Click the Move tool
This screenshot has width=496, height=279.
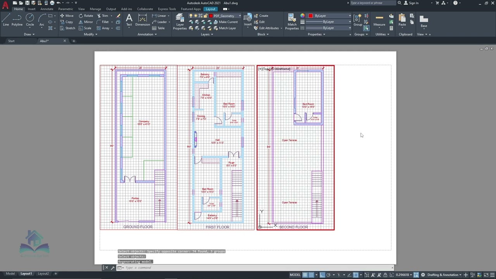67,16
